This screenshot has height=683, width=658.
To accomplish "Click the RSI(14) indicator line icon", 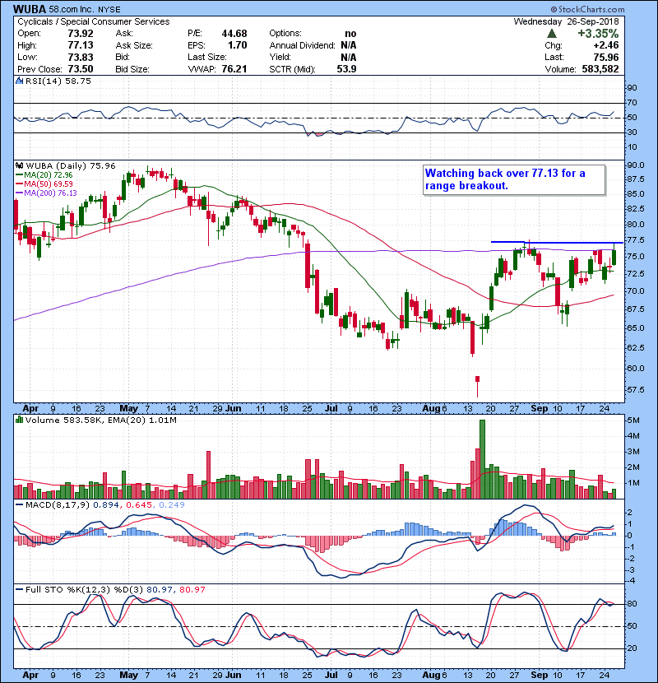I will pos(19,81).
